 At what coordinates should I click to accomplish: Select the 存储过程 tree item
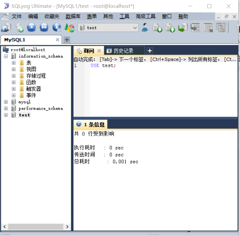(x=36, y=76)
